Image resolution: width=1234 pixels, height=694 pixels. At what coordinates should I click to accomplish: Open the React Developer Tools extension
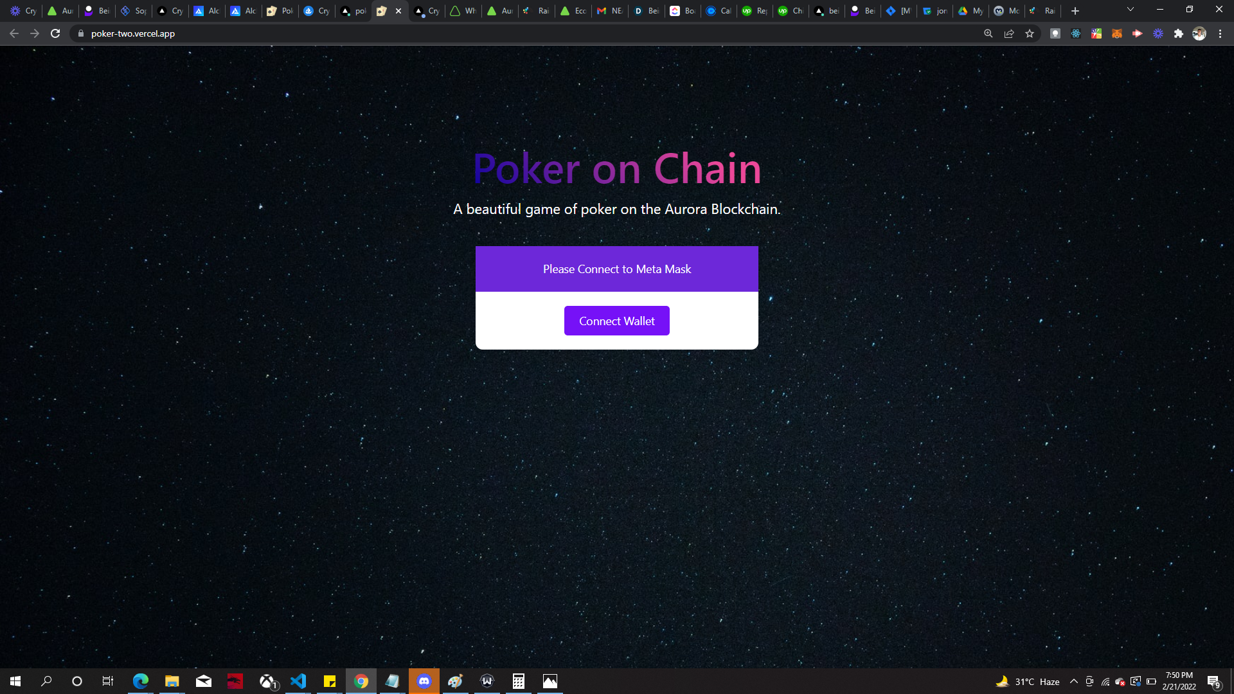point(1076,33)
